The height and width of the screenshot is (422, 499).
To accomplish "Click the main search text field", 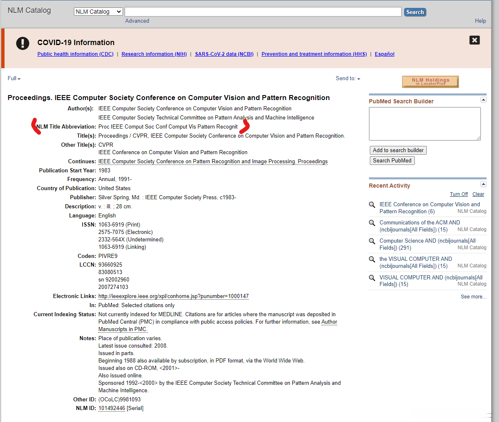I will (263, 12).
